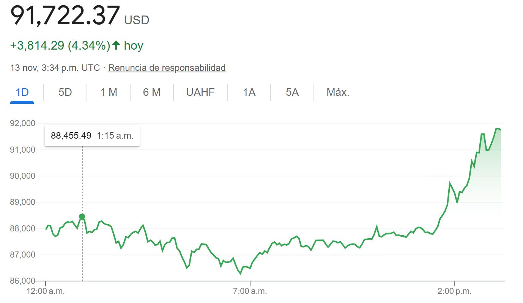Switch to the 1A yearly tab
The image size is (523, 303).
tap(249, 92)
